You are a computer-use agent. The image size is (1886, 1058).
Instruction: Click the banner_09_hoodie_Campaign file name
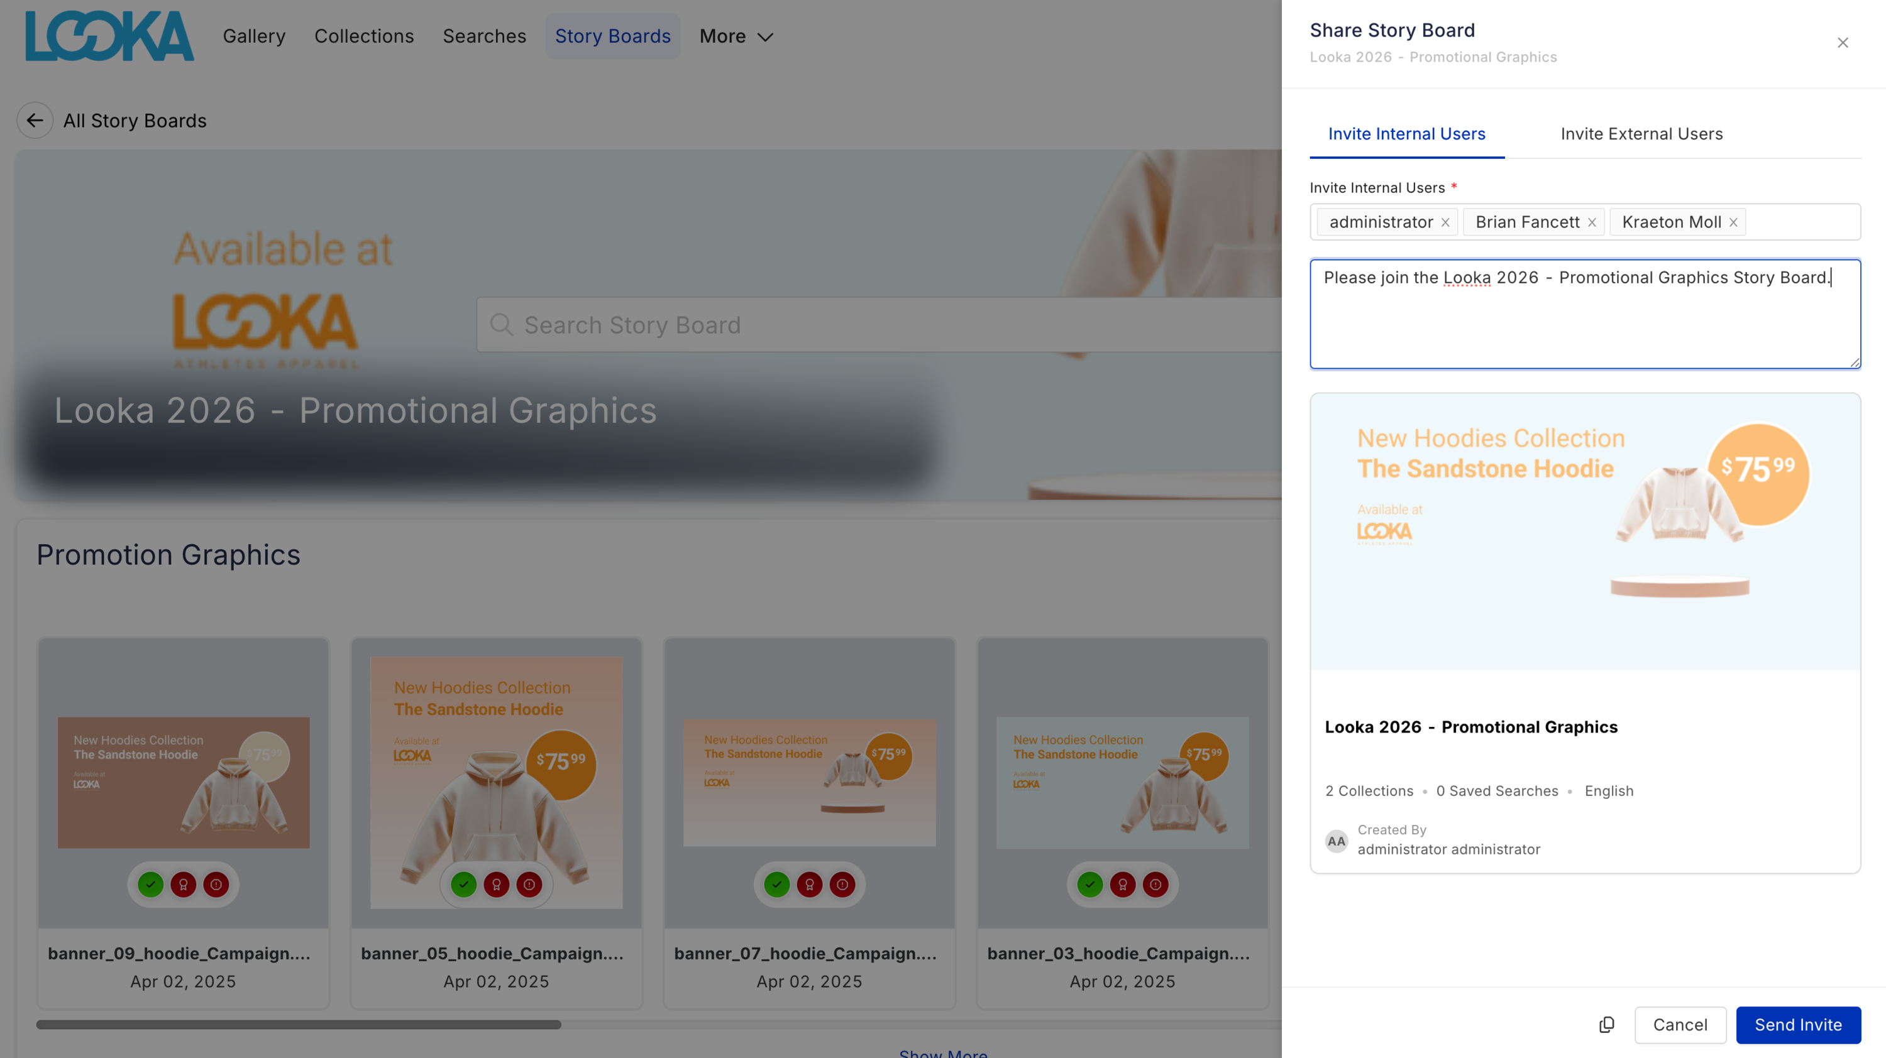tap(179, 953)
